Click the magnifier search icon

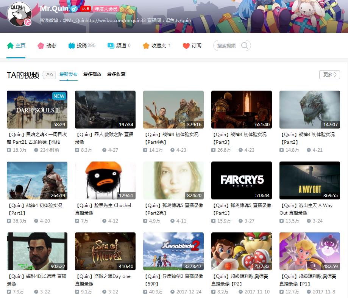coord(244,45)
